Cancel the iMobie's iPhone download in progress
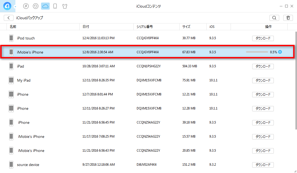Viewport: 297px width, 173px height. tap(280, 52)
